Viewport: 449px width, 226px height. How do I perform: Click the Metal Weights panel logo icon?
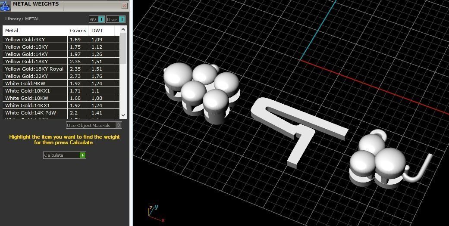pyautogui.click(x=5, y=6)
